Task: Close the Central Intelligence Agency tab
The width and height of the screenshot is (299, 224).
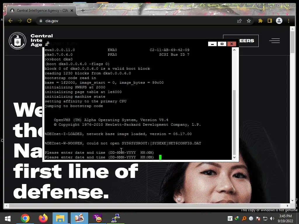Action: [x=72, y=10]
